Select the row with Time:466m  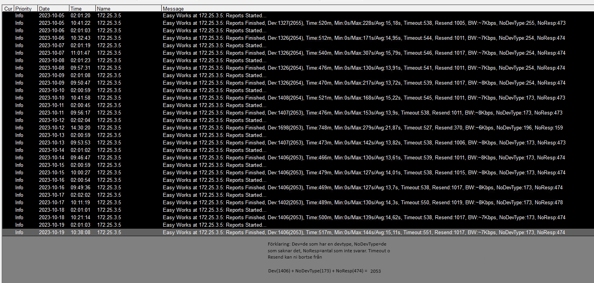click(298, 158)
